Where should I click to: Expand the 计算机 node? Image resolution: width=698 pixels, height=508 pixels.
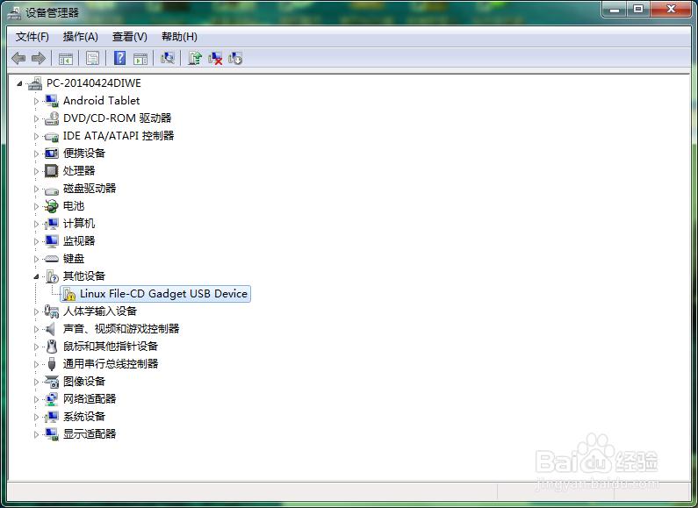click(37, 224)
